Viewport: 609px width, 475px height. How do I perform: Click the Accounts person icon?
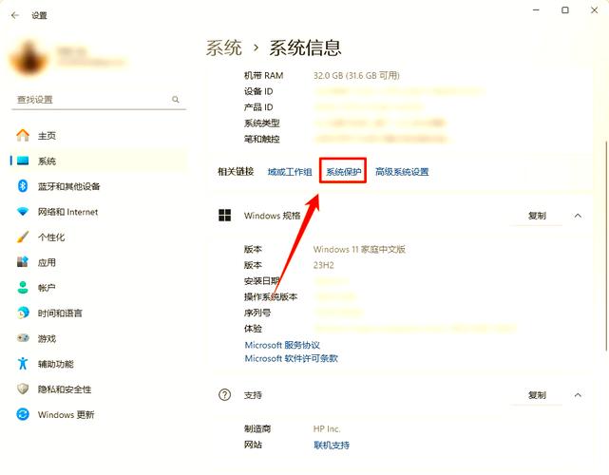[x=23, y=288]
